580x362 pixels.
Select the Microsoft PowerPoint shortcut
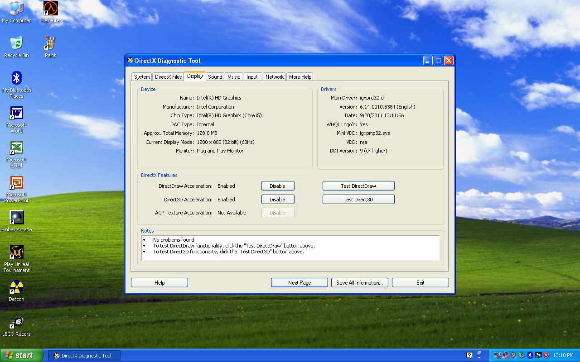[x=17, y=189]
